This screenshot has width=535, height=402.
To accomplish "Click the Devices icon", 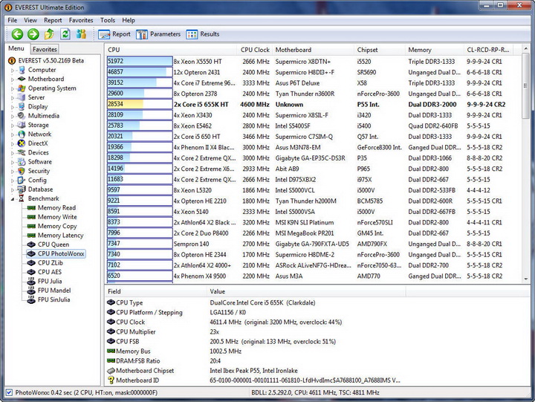I will click(x=22, y=153).
